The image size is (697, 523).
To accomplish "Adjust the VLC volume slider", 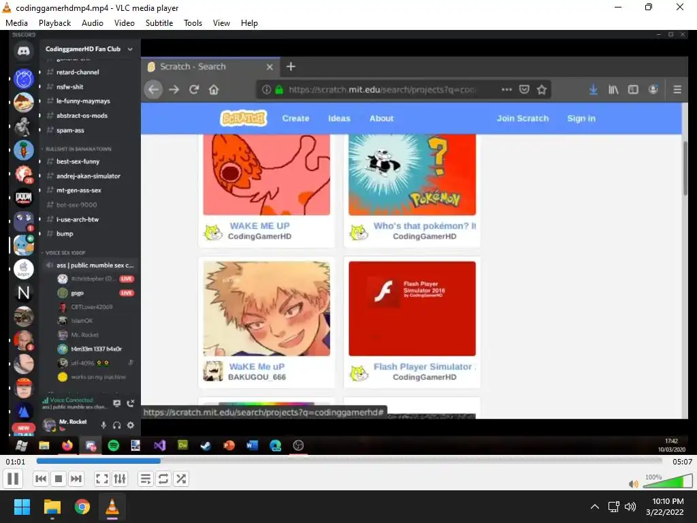I will [668, 481].
